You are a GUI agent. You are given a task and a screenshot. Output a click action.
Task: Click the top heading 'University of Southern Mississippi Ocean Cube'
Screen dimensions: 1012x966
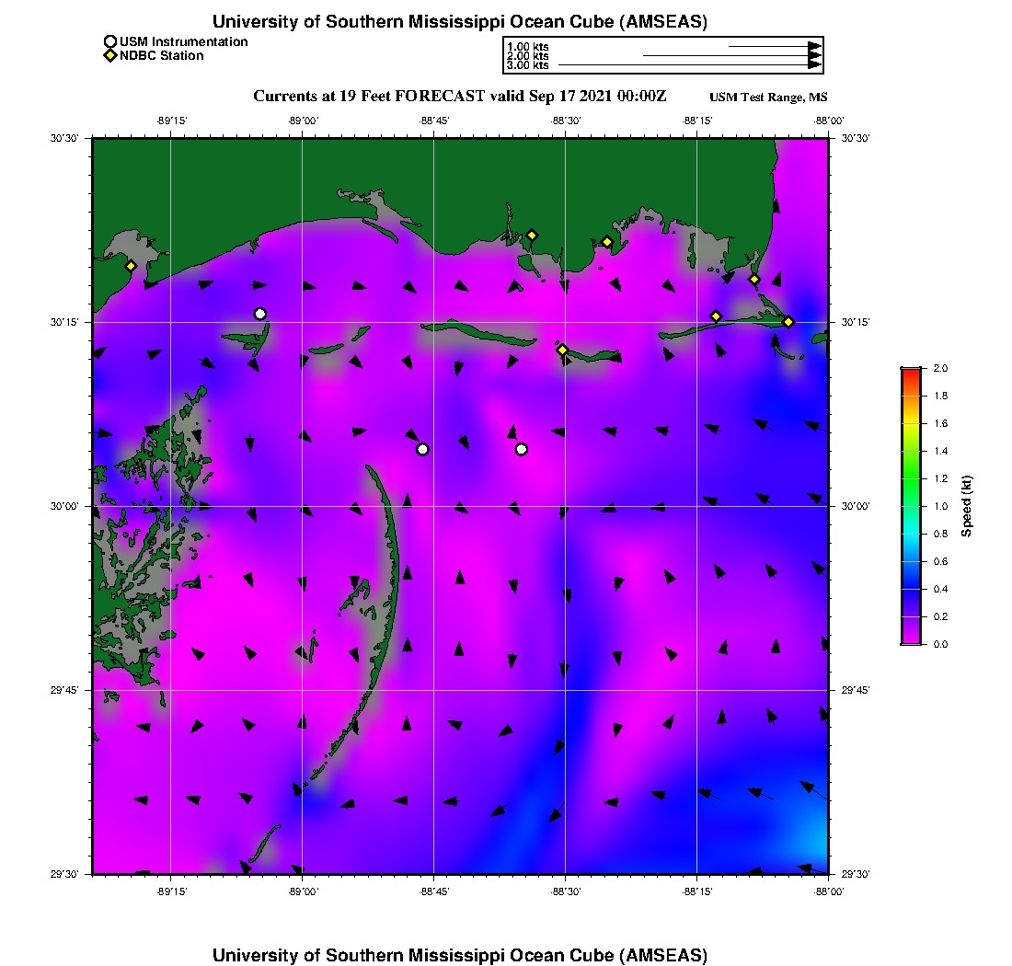point(413,22)
